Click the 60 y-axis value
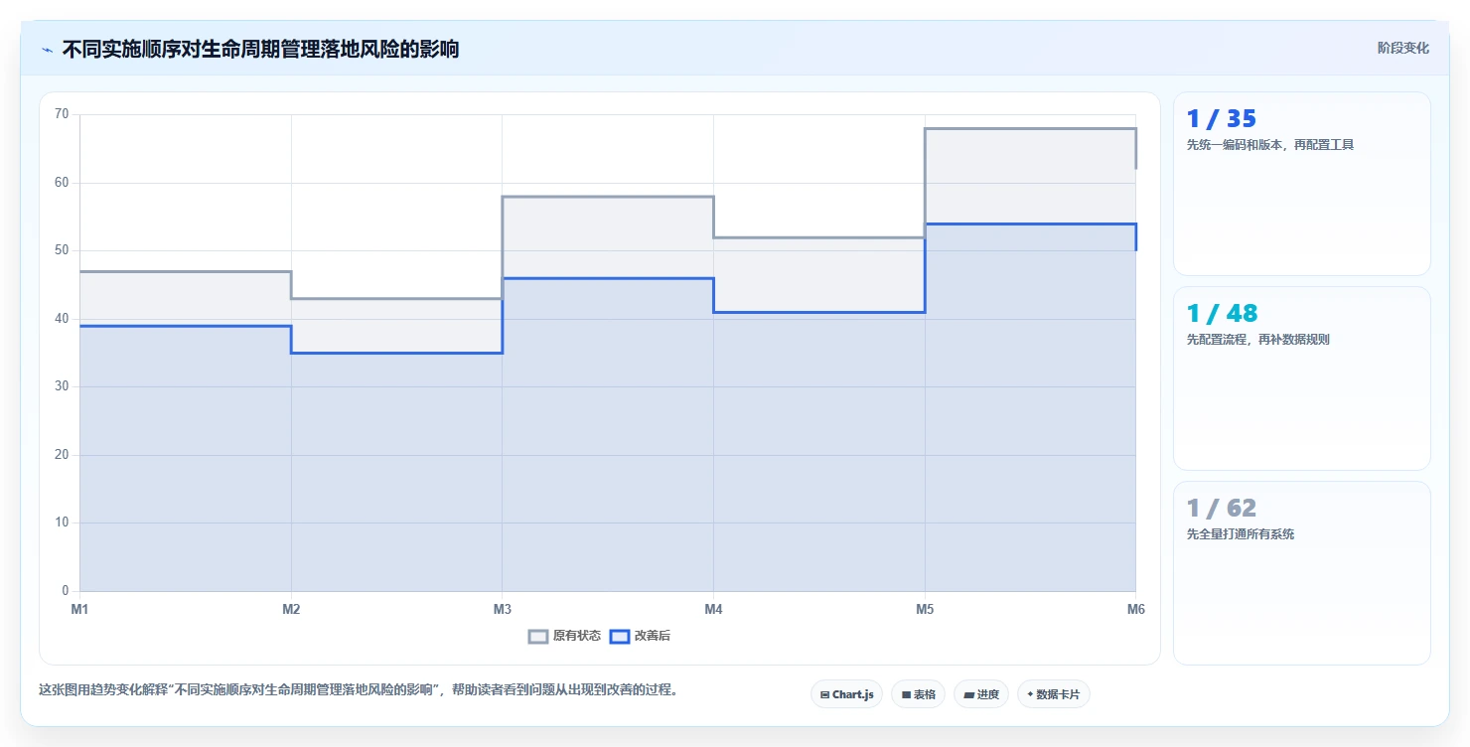This screenshot has height=747, width=1470. point(62,183)
